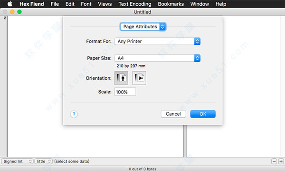
Task: Select landscape orientation icon
Action: pos(139,78)
